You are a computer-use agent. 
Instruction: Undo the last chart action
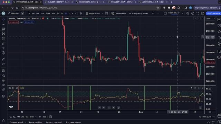[153, 13]
